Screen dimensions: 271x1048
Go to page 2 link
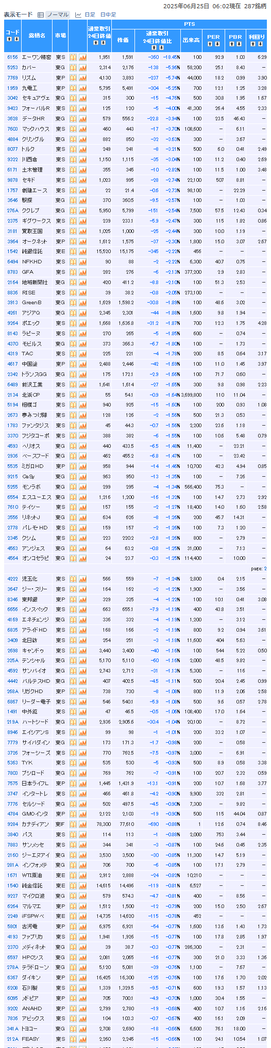pyautogui.click(x=265, y=569)
